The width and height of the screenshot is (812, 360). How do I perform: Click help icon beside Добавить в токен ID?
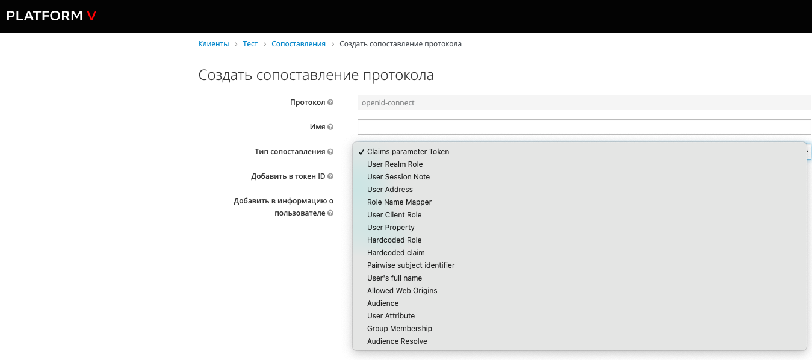tap(330, 176)
